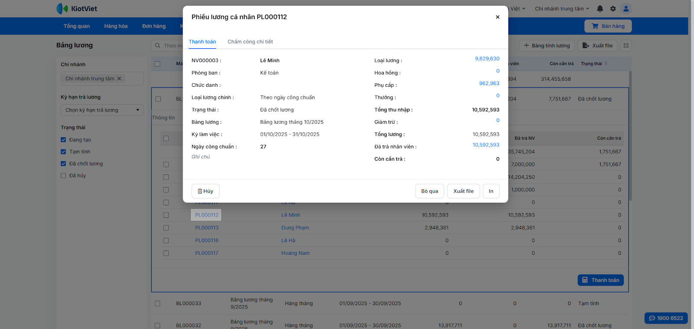Open the user account avatar icon
Viewport: 694px width, 329px height.
[x=626, y=9]
